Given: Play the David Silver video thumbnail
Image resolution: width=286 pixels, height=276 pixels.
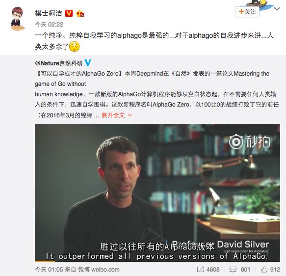Looking at the screenshot, I should 157,193.
